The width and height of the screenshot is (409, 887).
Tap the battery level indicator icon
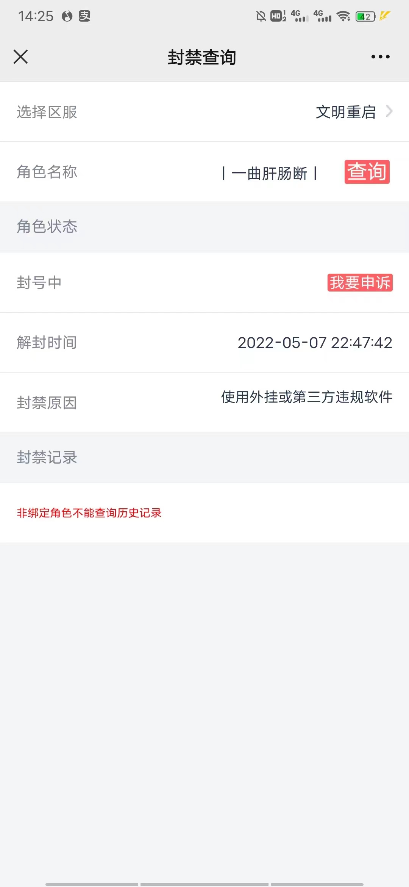[365, 16]
